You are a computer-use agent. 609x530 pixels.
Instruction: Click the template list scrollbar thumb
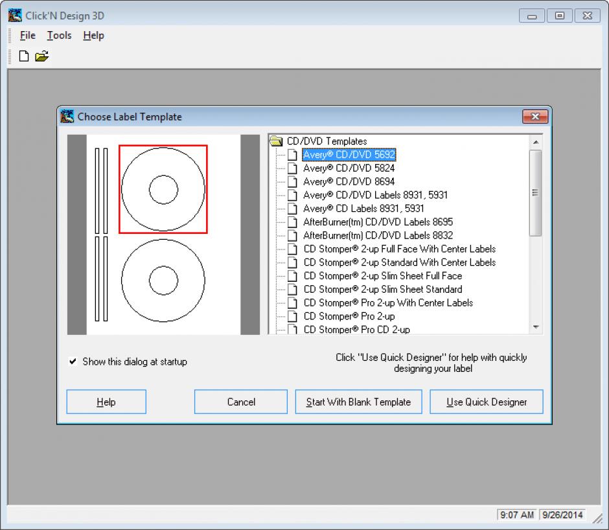pyautogui.click(x=536, y=192)
